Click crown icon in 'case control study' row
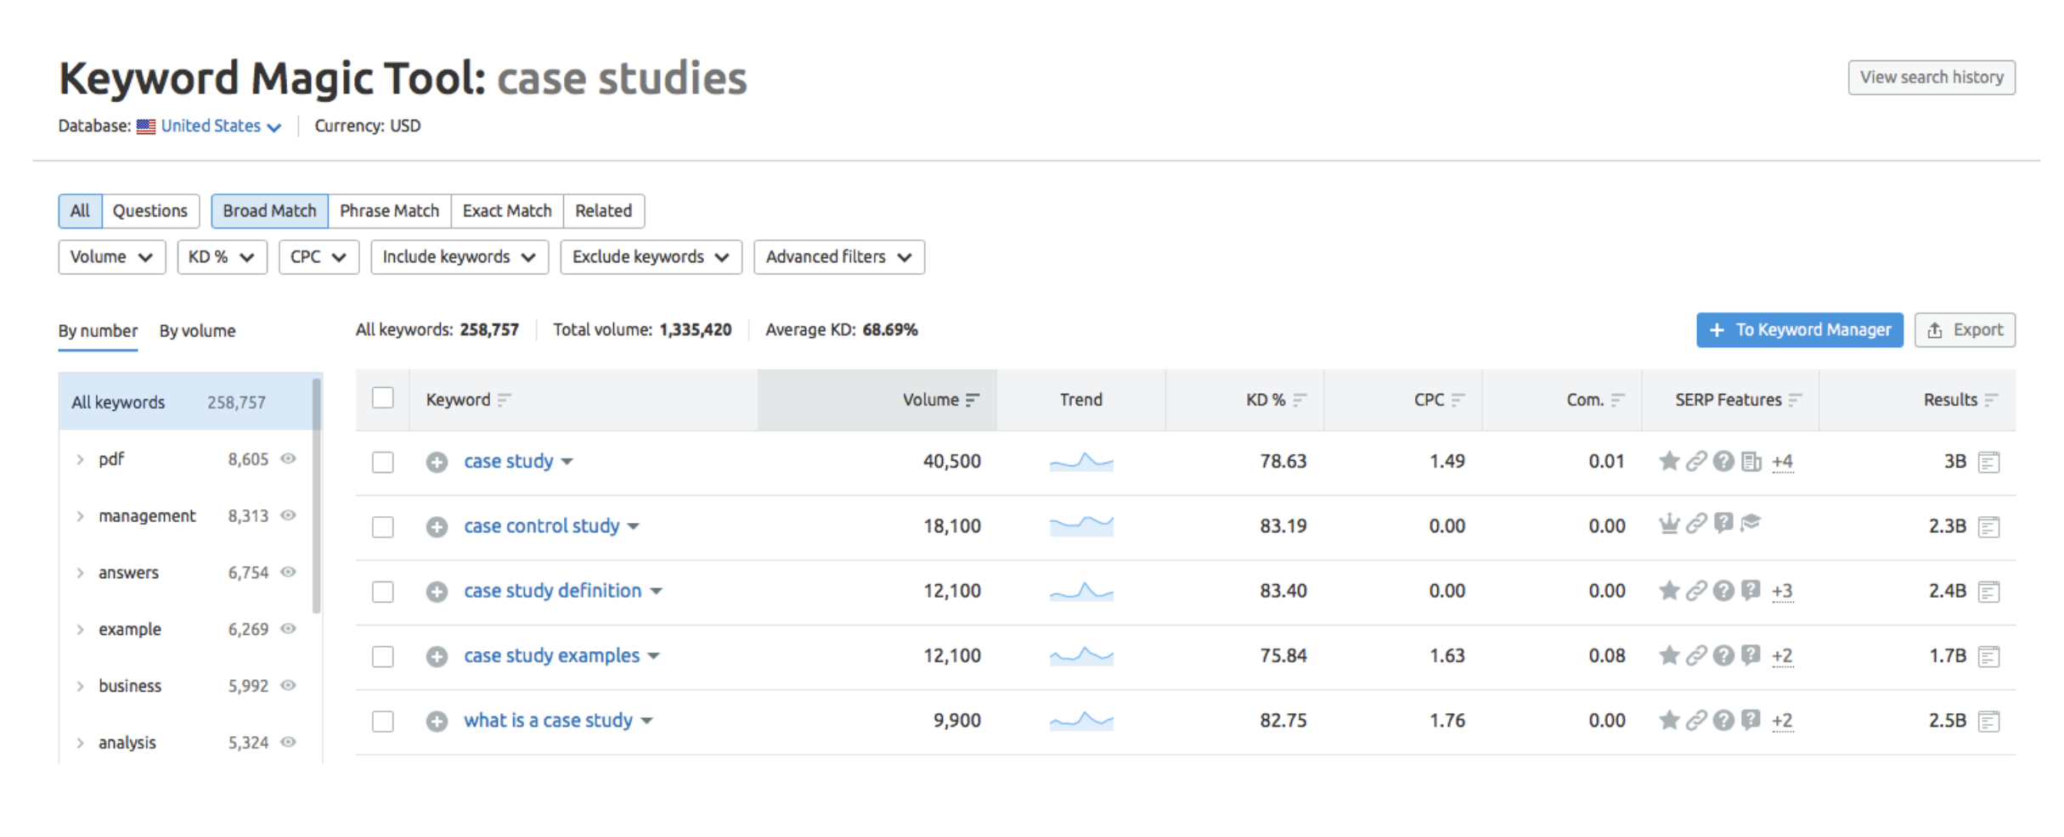 (x=1669, y=524)
